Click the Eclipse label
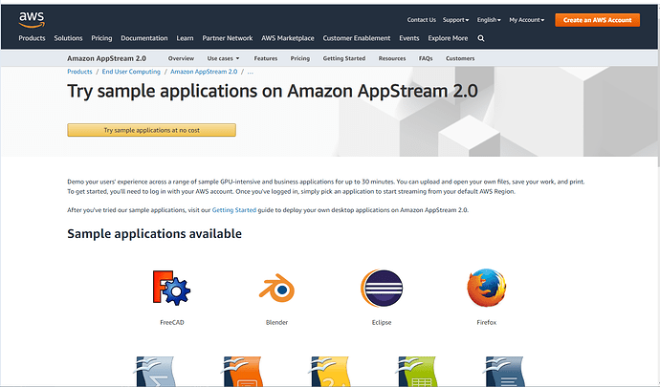Screen dimensions: 660x387 382,323
